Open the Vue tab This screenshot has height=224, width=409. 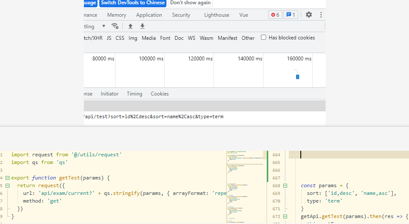coord(243,15)
